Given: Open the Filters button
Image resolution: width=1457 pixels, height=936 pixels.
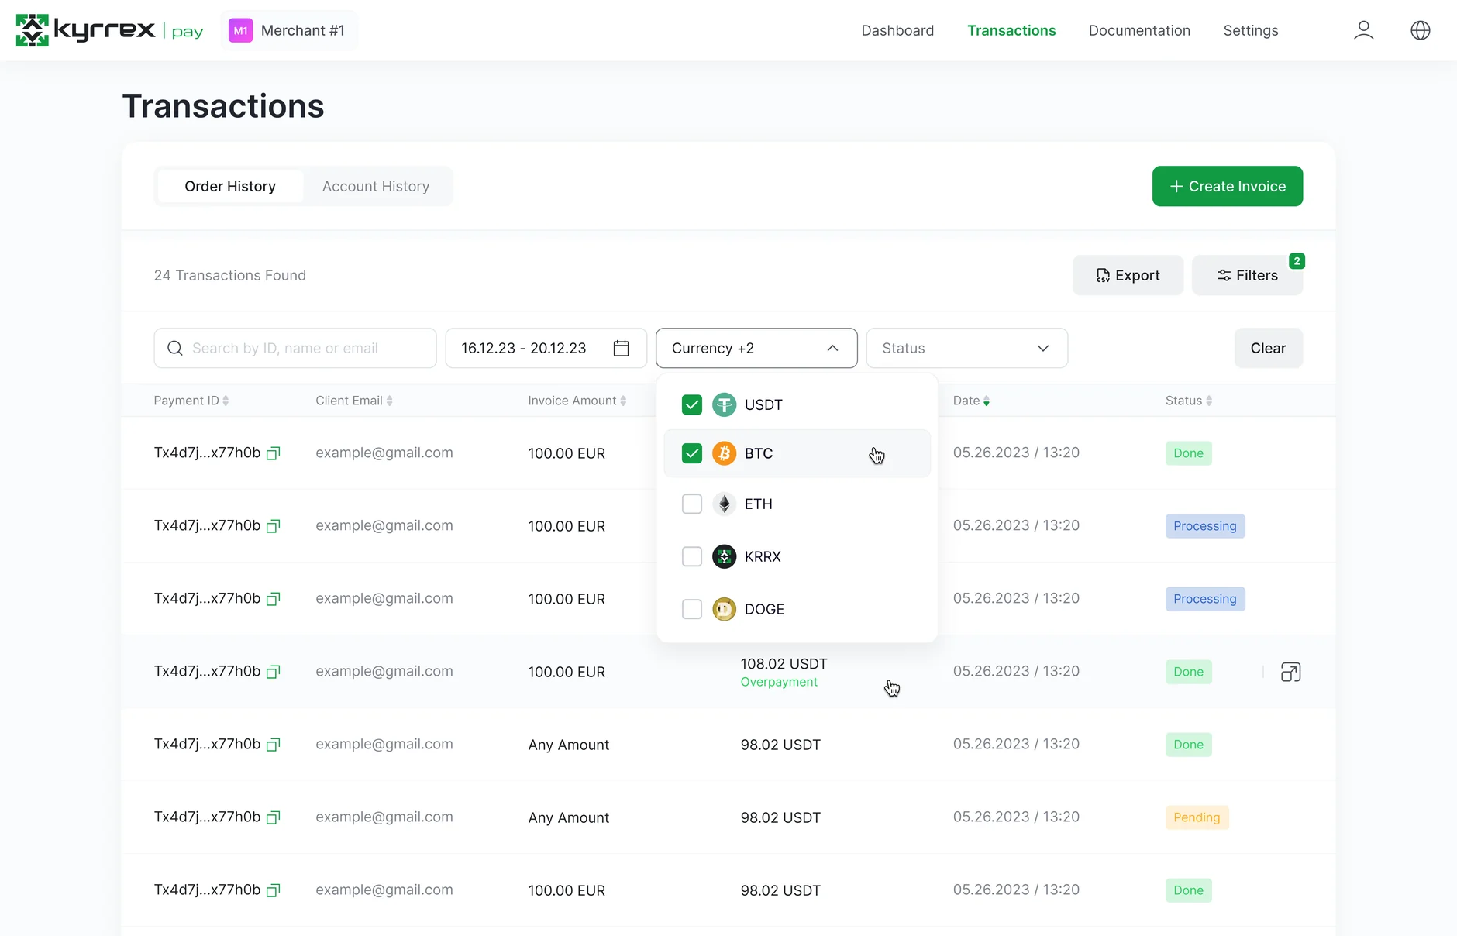Looking at the screenshot, I should click(1247, 275).
